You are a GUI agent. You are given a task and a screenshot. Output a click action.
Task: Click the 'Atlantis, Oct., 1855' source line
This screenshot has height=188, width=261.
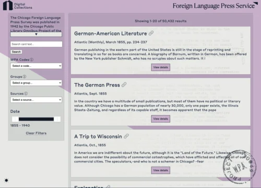click(90, 145)
